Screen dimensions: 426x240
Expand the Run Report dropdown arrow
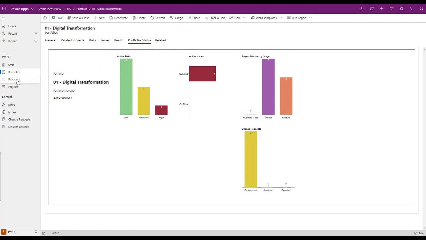(x=311, y=18)
